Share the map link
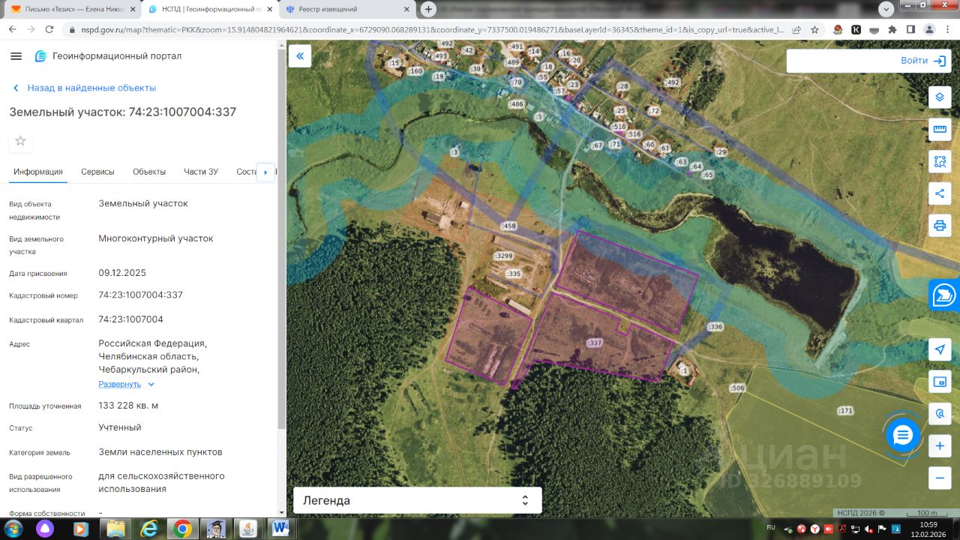 [x=940, y=193]
